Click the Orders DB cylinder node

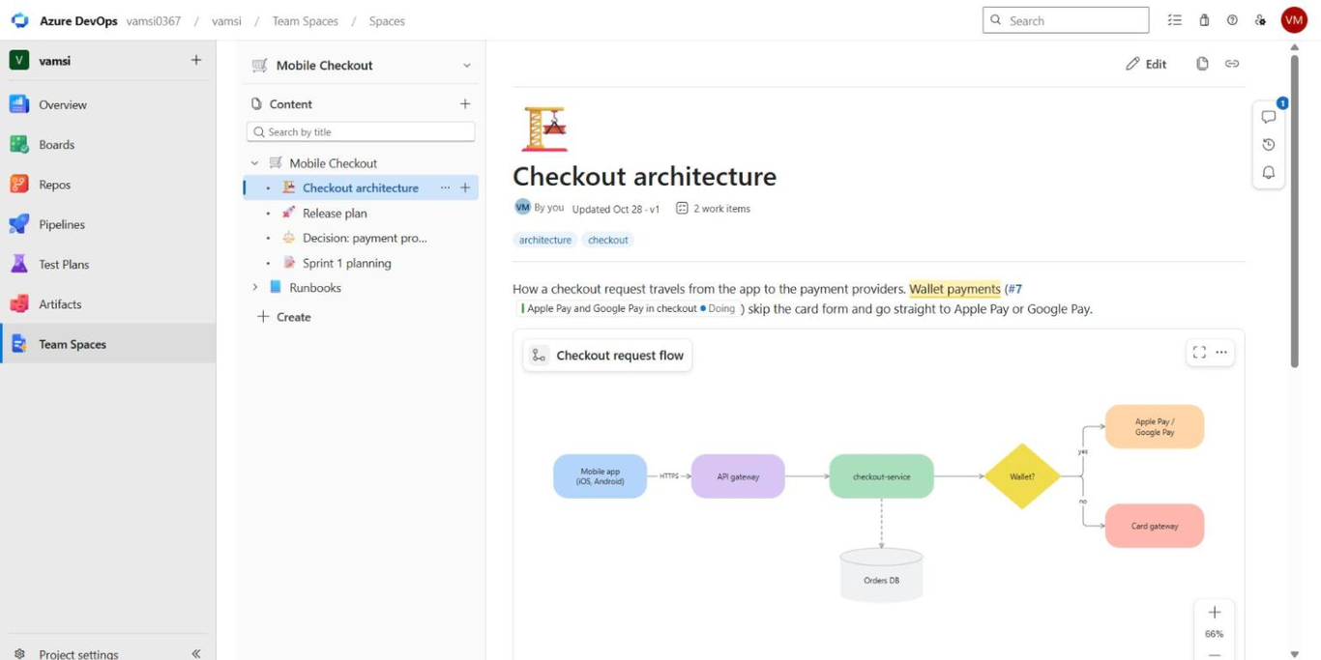[881, 576]
